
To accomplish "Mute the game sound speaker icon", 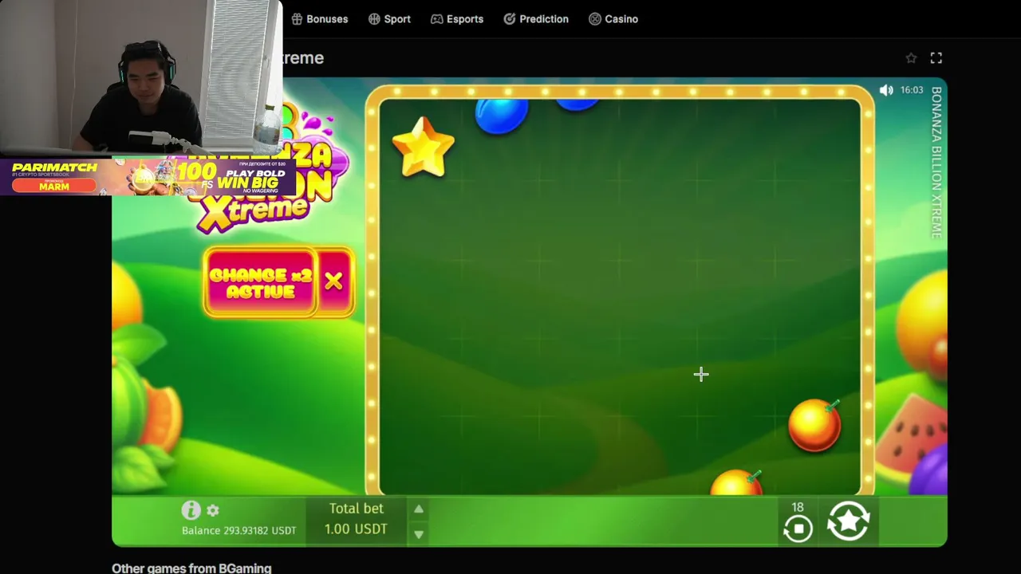I will pyautogui.click(x=886, y=90).
